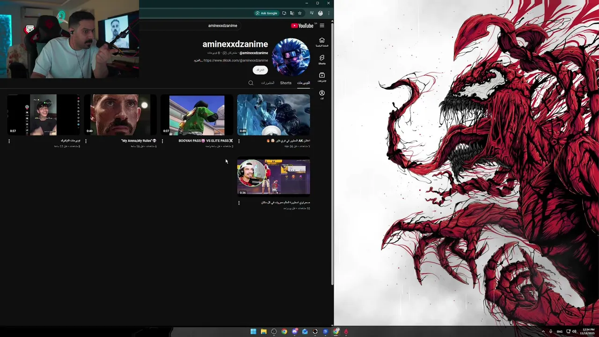
Task: Open the You profile item in sidebar
Action: pyautogui.click(x=322, y=95)
